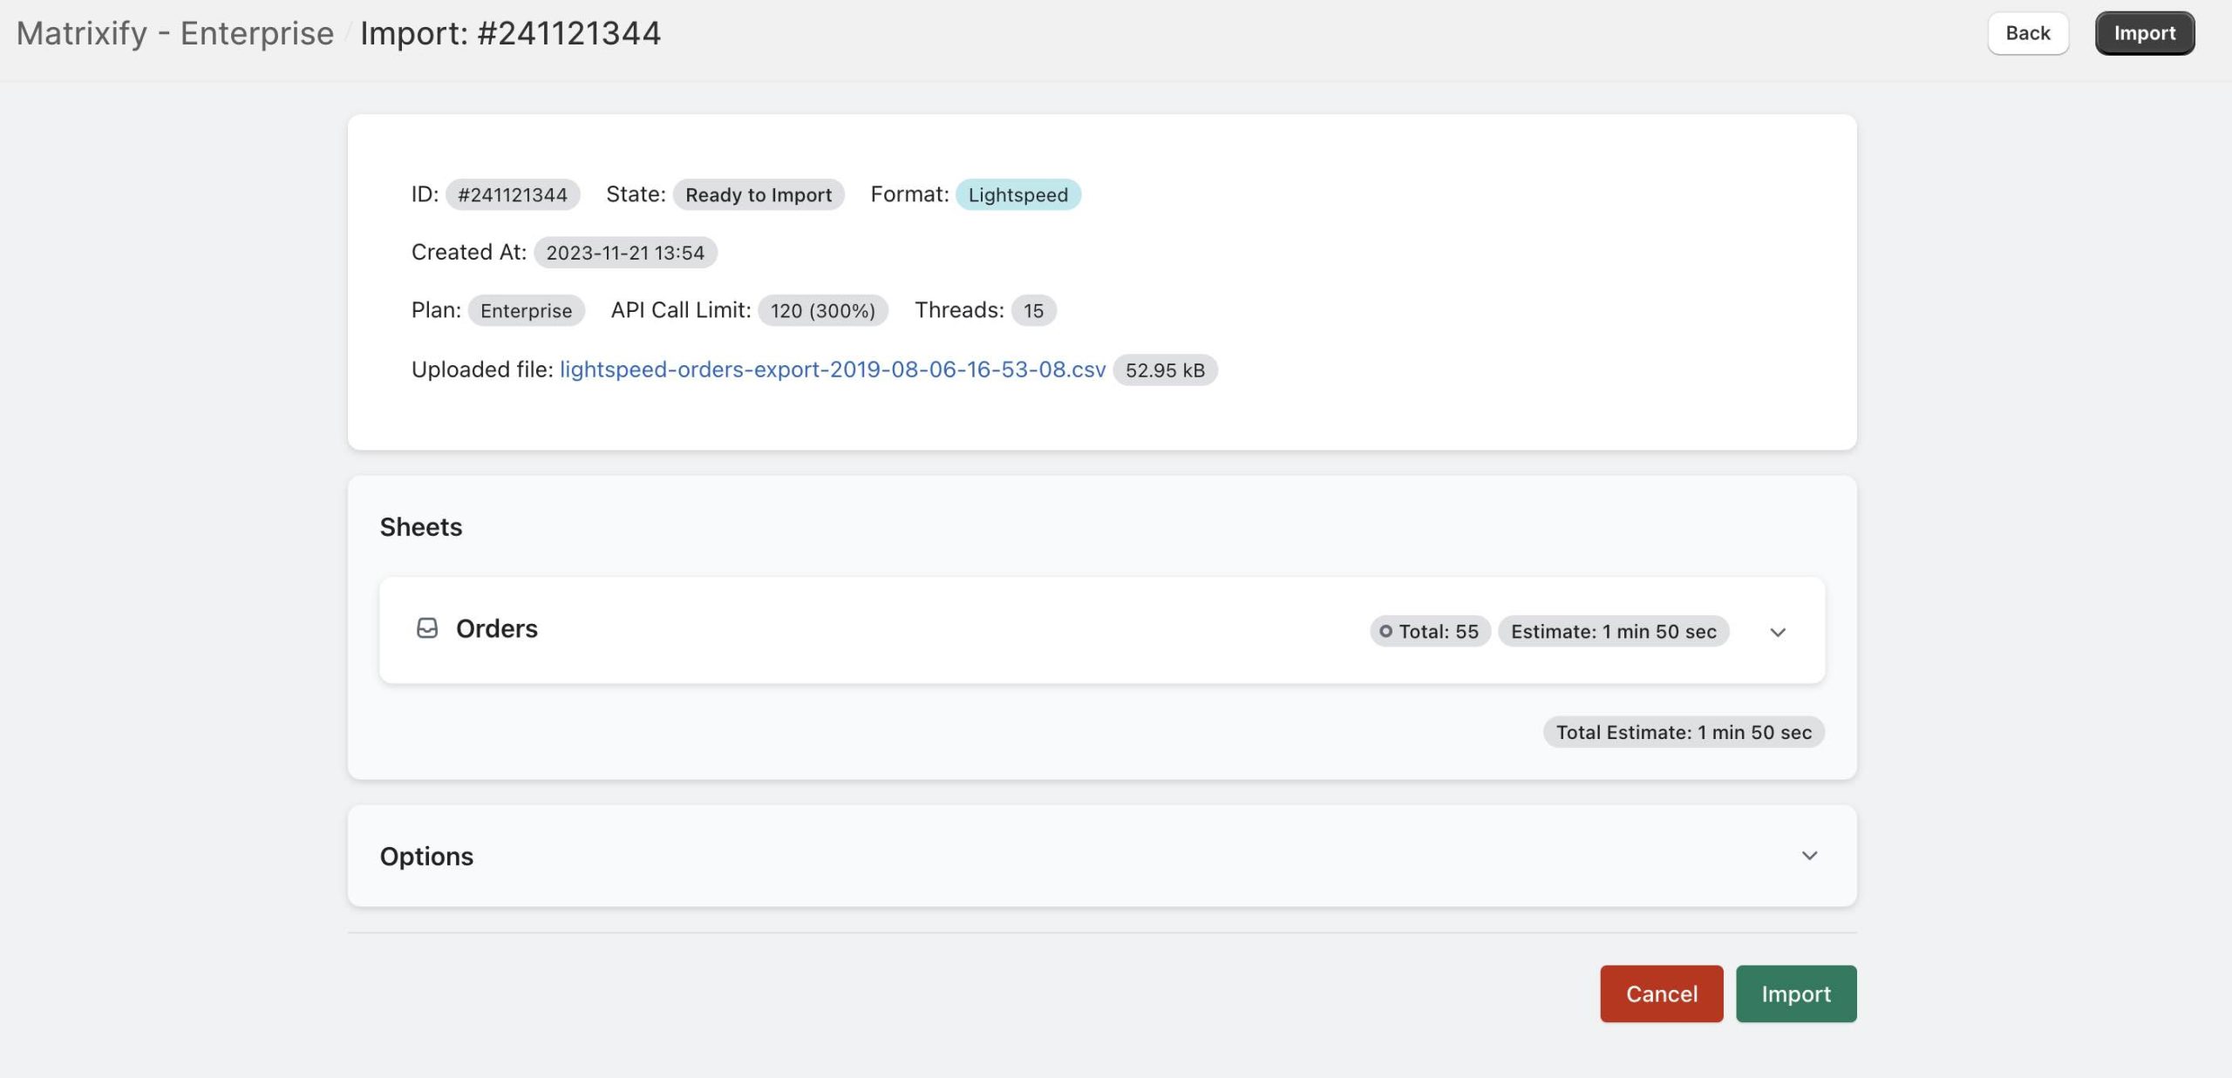This screenshot has height=1078, width=2232.
Task: Click the Ready to Import state badge
Action: [758, 194]
